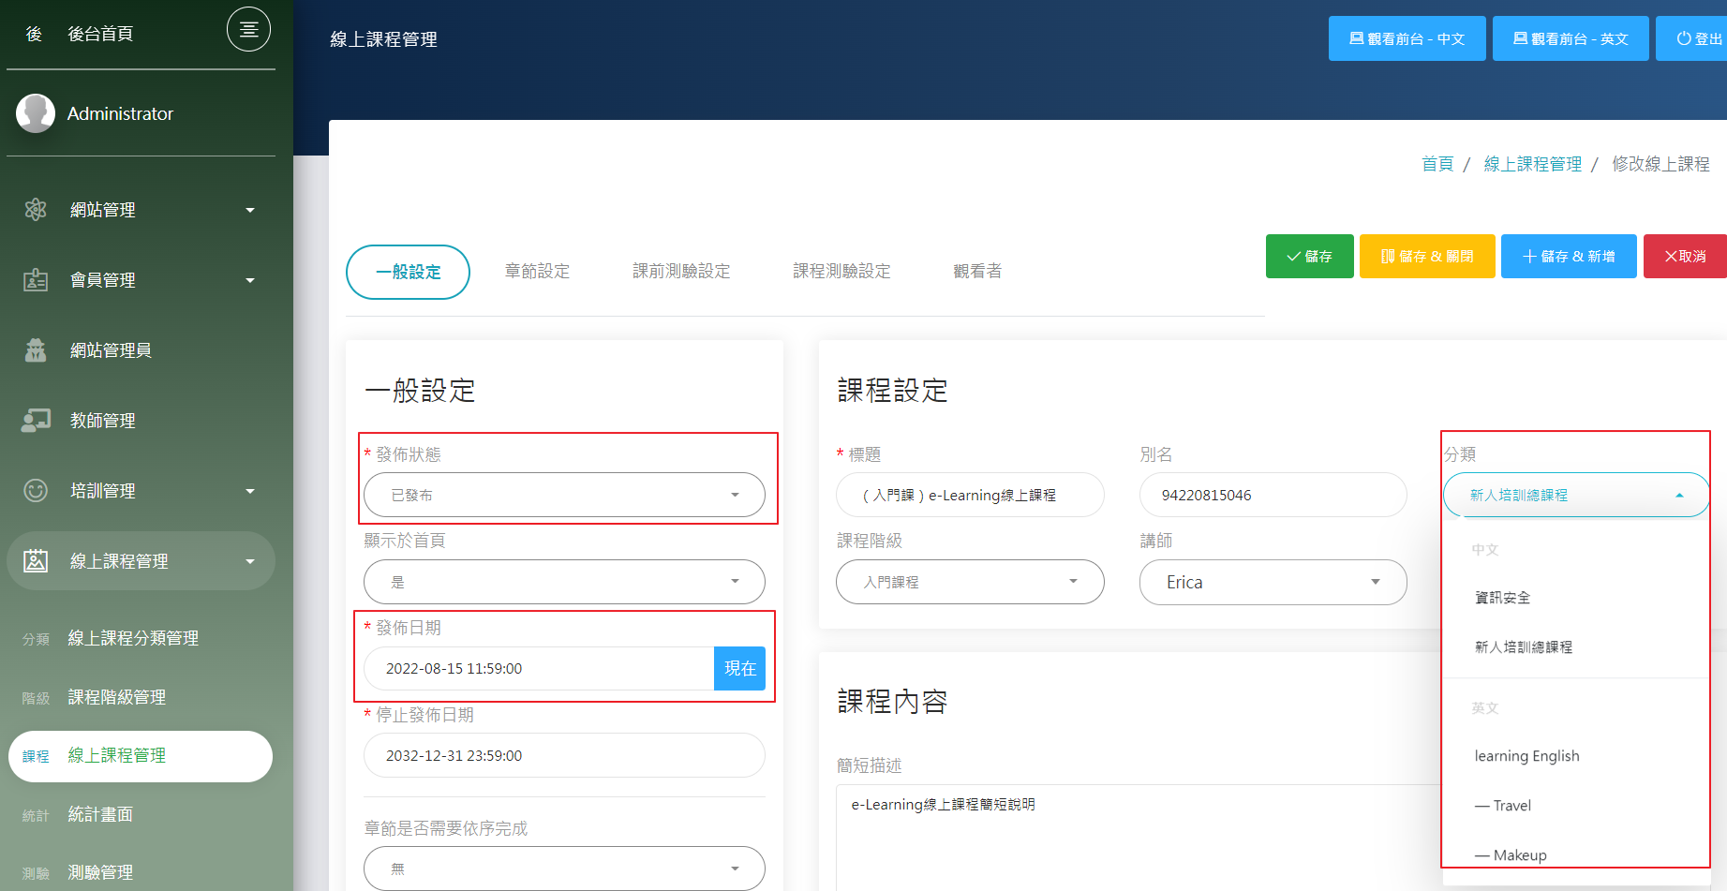This screenshot has height=891, width=1727.
Task: Select the 會員管理 ID-card icon
Action: click(x=35, y=279)
